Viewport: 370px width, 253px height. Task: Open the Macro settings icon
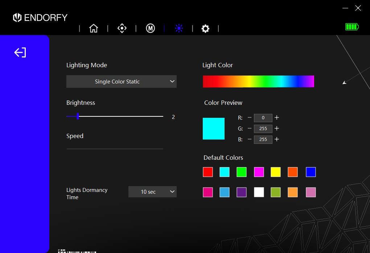tap(150, 28)
